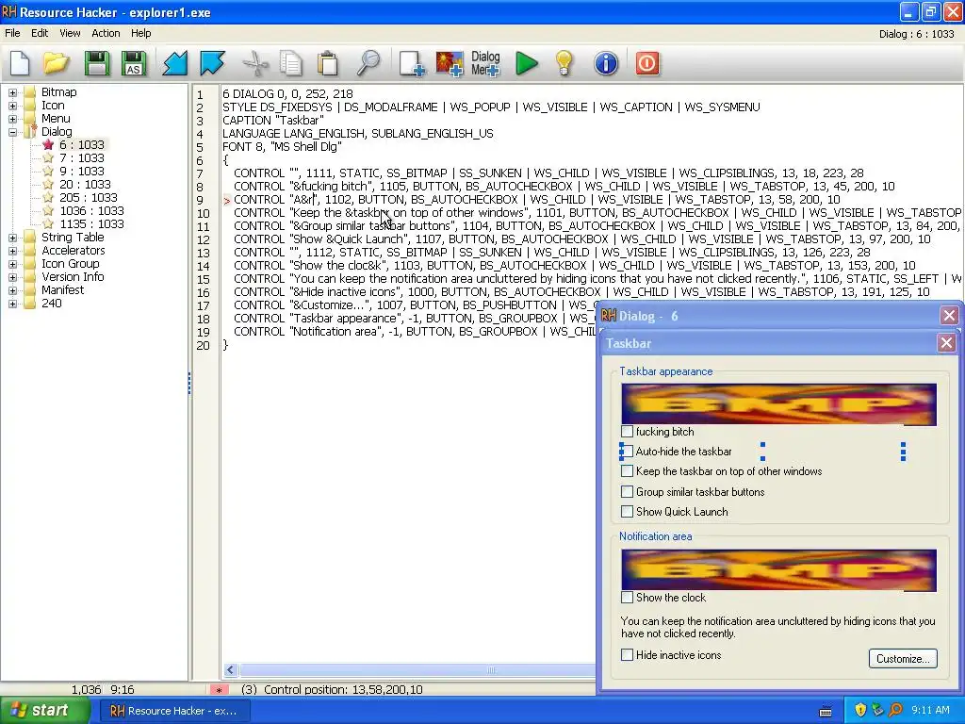
Task: Click the Cut scissors icon
Action: 254,63
